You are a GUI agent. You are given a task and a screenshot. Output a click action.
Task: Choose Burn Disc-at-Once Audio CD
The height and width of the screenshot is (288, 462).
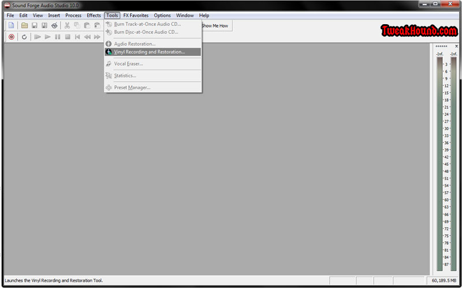pyautogui.click(x=153, y=32)
